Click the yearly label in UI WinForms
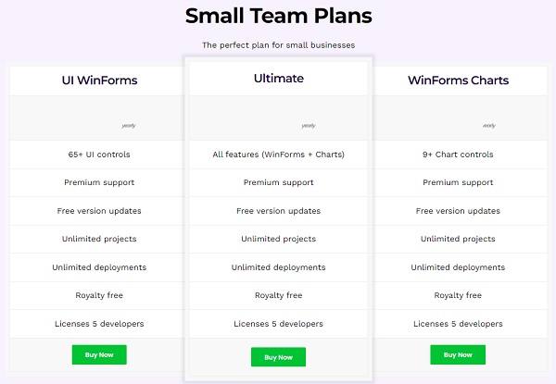This screenshot has height=384, width=556. (x=128, y=126)
